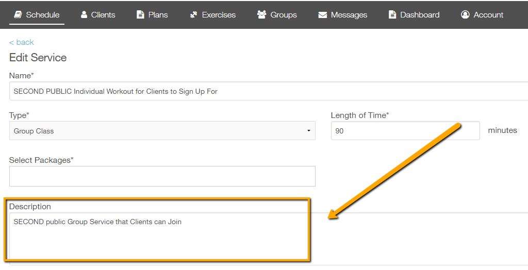
Task: Click the Account profile icon
Action: (x=465, y=14)
